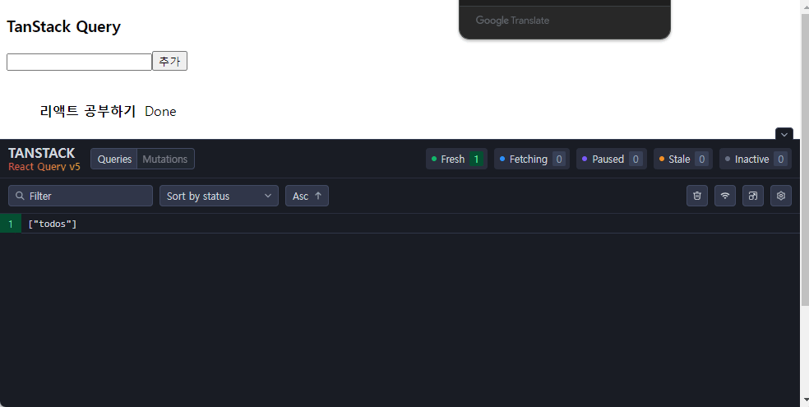Image resolution: width=809 pixels, height=407 pixels.
Task: Toggle offline mode with the wifi icon
Action: point(725,196)
